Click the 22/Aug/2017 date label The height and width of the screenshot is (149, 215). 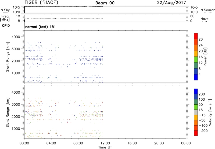171,3
